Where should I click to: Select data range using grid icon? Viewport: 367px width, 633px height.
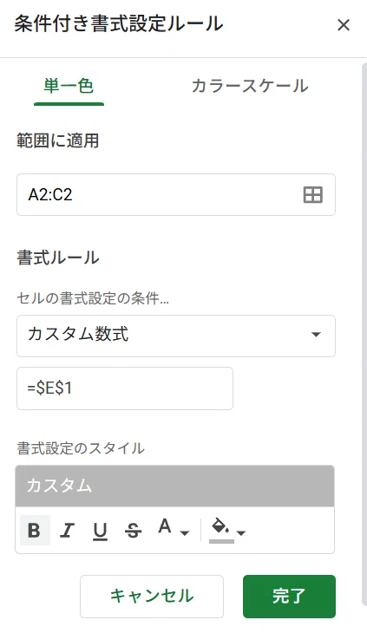tap(313, 194)
